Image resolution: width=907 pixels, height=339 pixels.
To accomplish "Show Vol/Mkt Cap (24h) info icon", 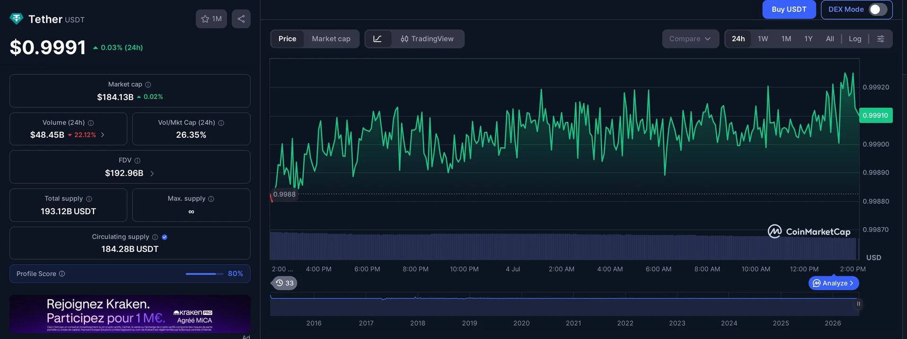I will (221, 123).
